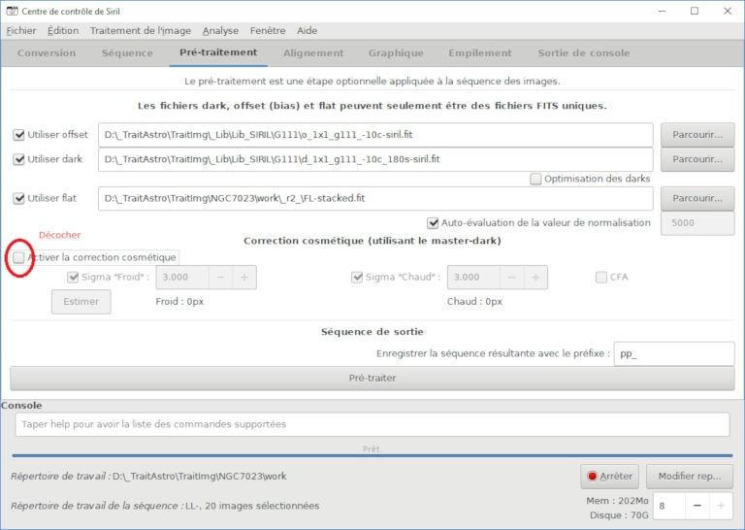The image size is (745, 530).
Task: Increase Sigma Froid value with plus
Action: coord(244,277)
